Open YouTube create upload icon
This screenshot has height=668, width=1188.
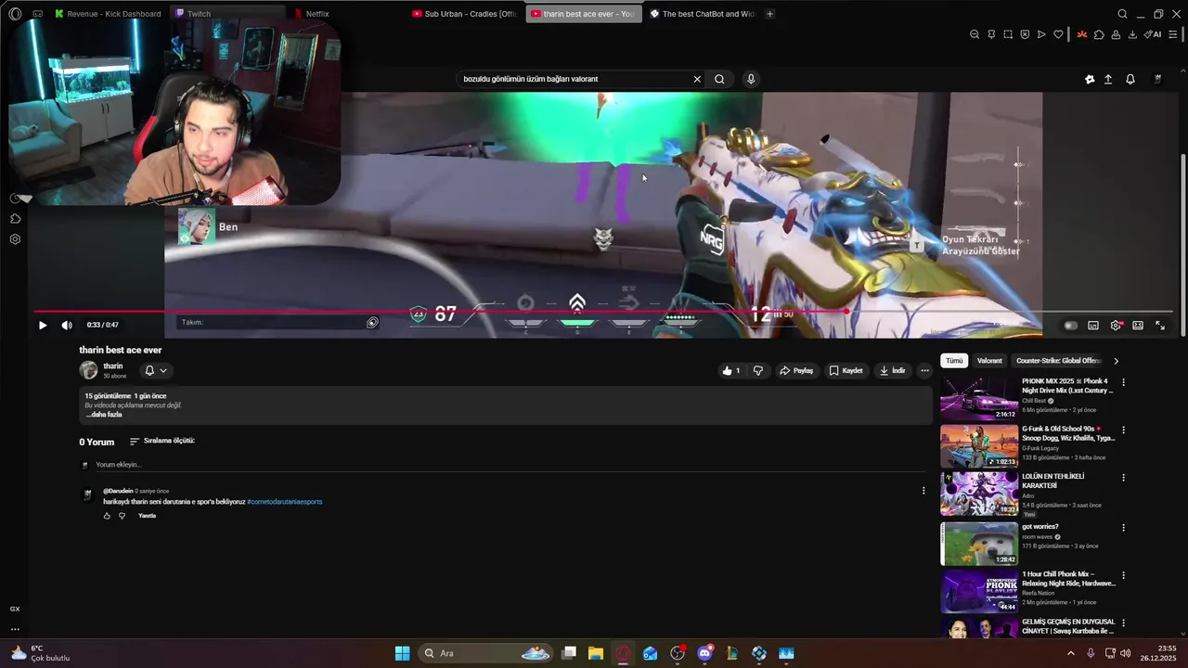click(x=1107, y=80)
